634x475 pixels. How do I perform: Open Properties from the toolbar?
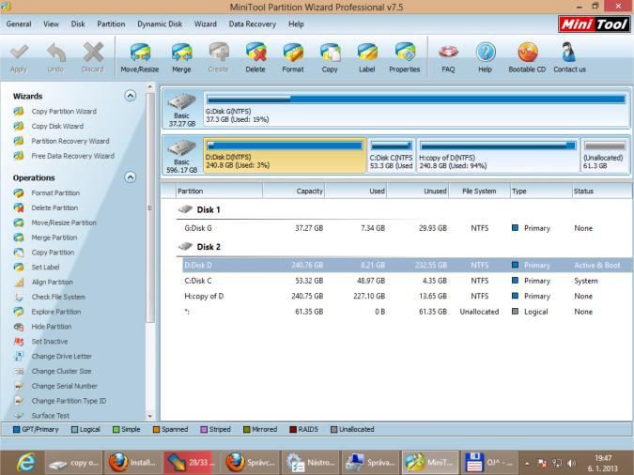pos(404,57)
